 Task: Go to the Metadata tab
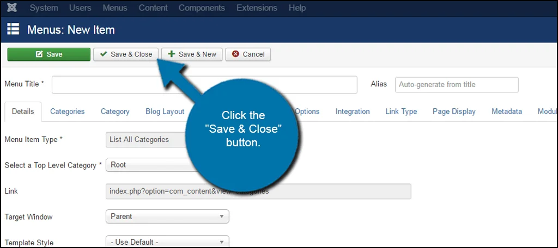pyautogui.click(x=506, y=111)
